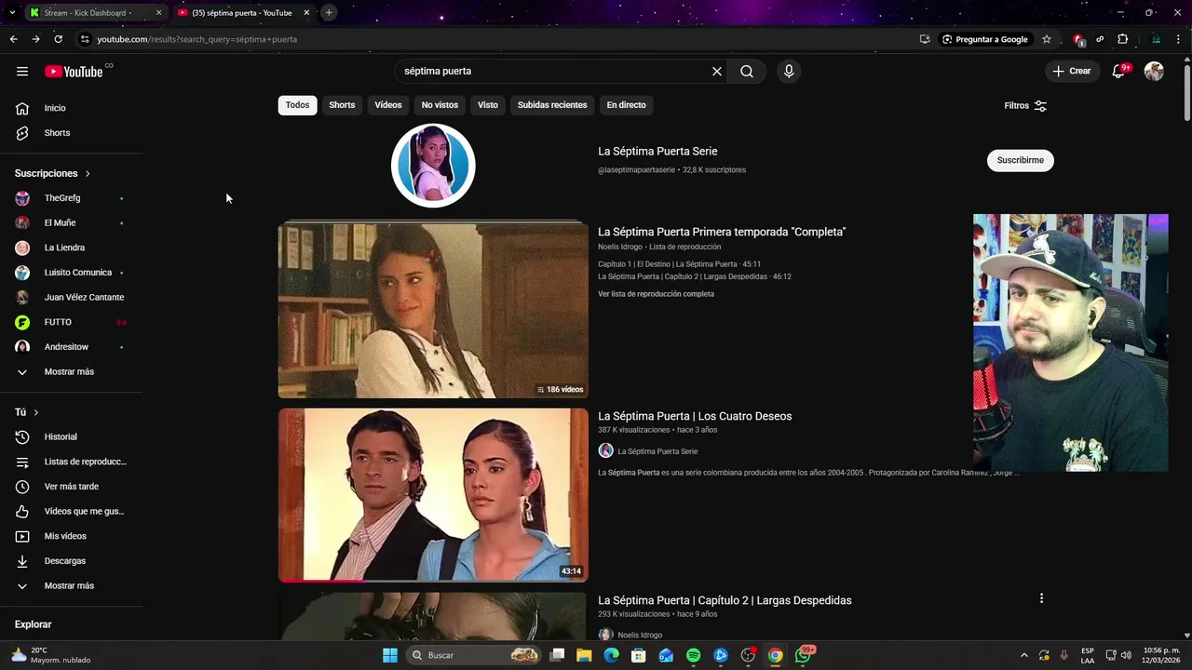Click Preguntar a Google button
This screenshot has width=1192, height=670.
click(x=984, y=39)
